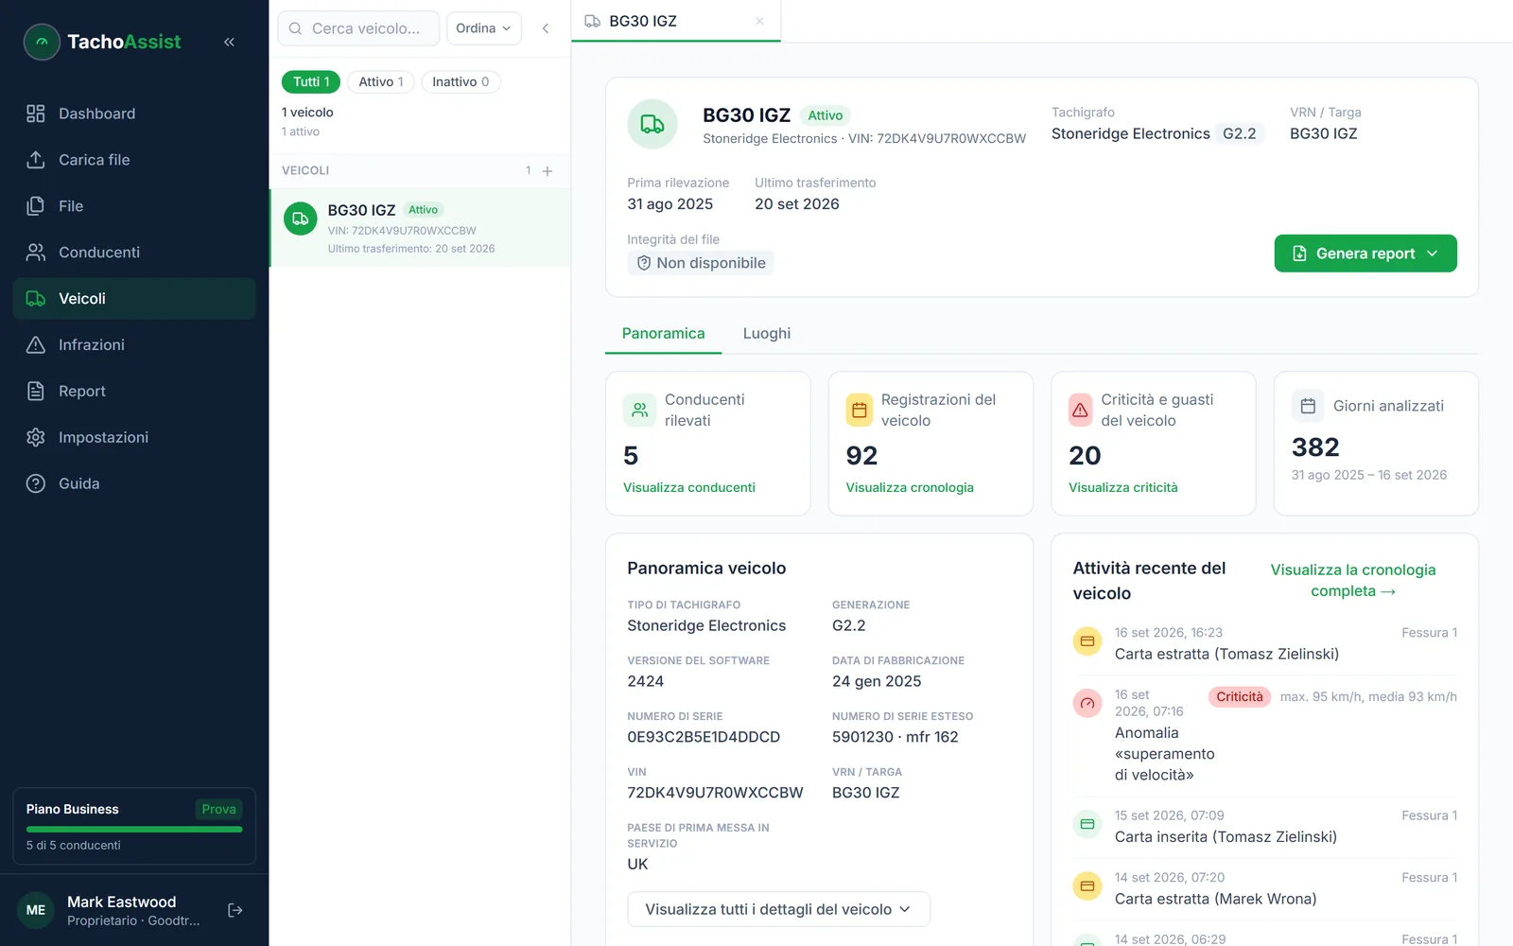Add a vehicle with the plus icon

[x=548, y=171]
